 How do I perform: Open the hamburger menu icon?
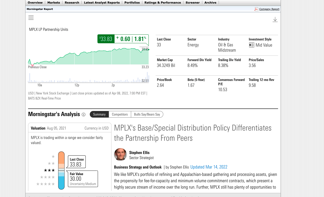click(31, 18)
